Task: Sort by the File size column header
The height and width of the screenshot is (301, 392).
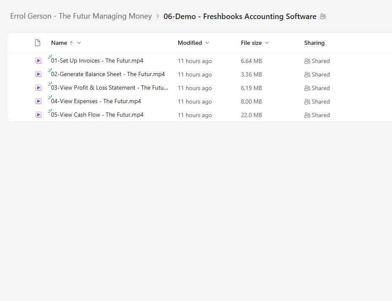Action: point(251,43)
